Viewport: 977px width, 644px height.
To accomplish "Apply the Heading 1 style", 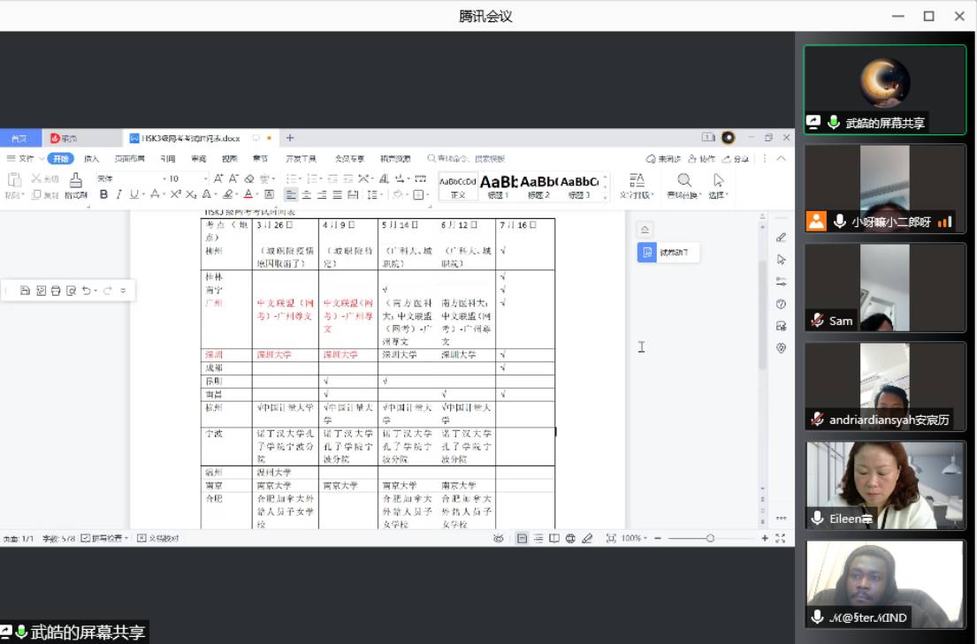I will point(498,186).
